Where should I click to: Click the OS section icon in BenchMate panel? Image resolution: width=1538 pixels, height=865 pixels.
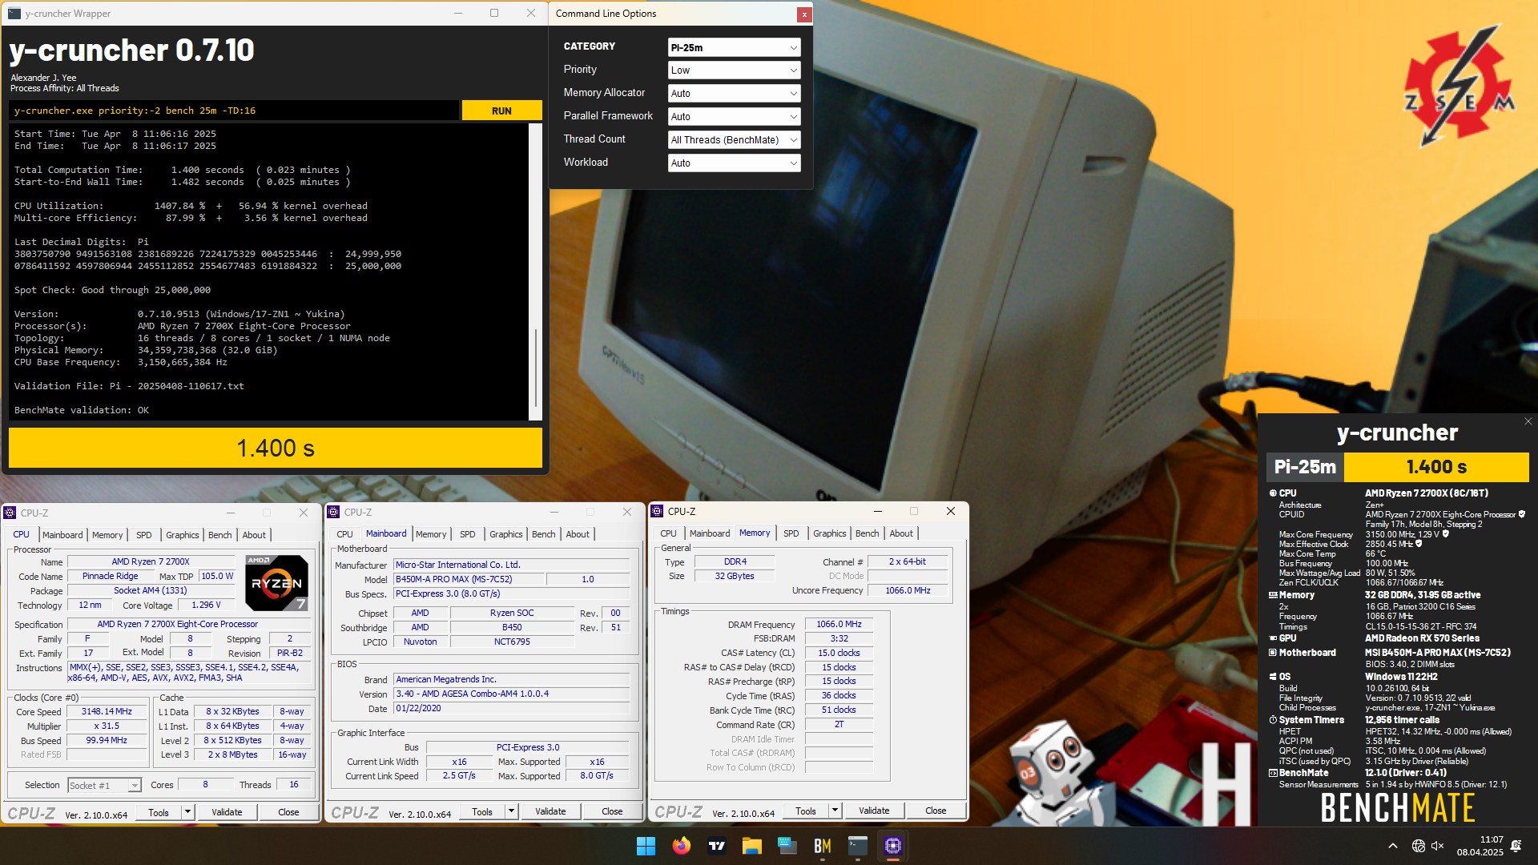pos(1273,677)
